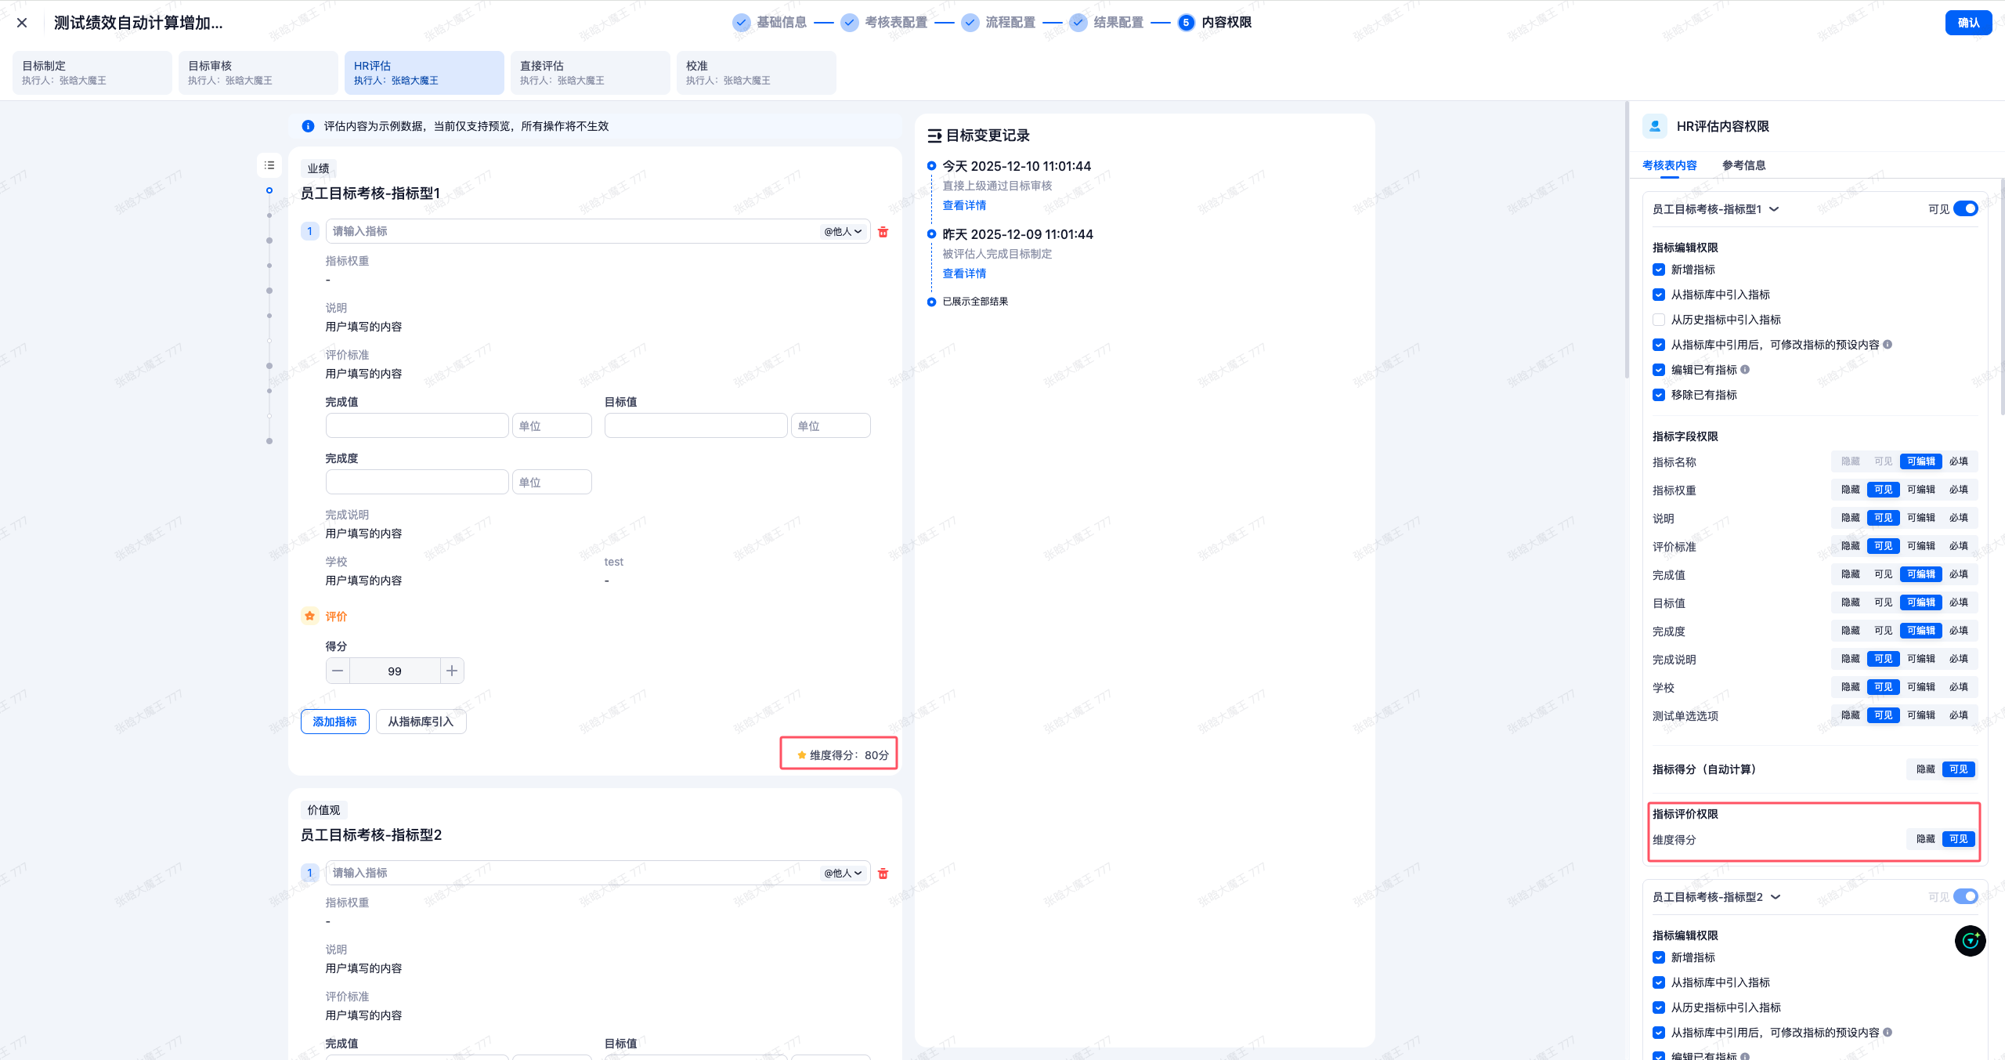Check the 从历史指标中引入指标 checkbox

pyautogui.click(x=1659, y=320)
